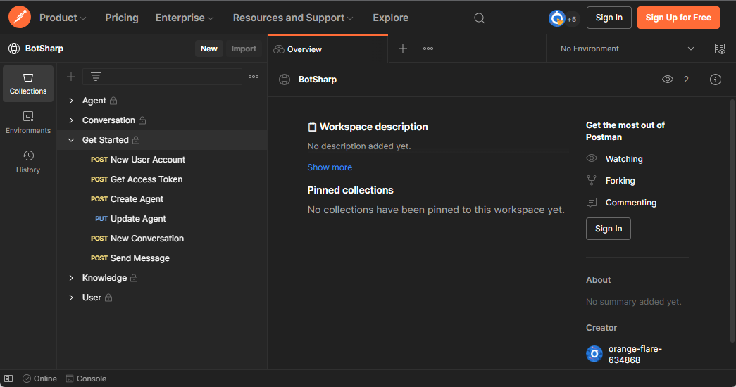This screenshot has width=736, height=387.
Task: Click the BotSharp workspace globe icon in sidebar header
Action: pyautogui.click(x=14, y=49)
